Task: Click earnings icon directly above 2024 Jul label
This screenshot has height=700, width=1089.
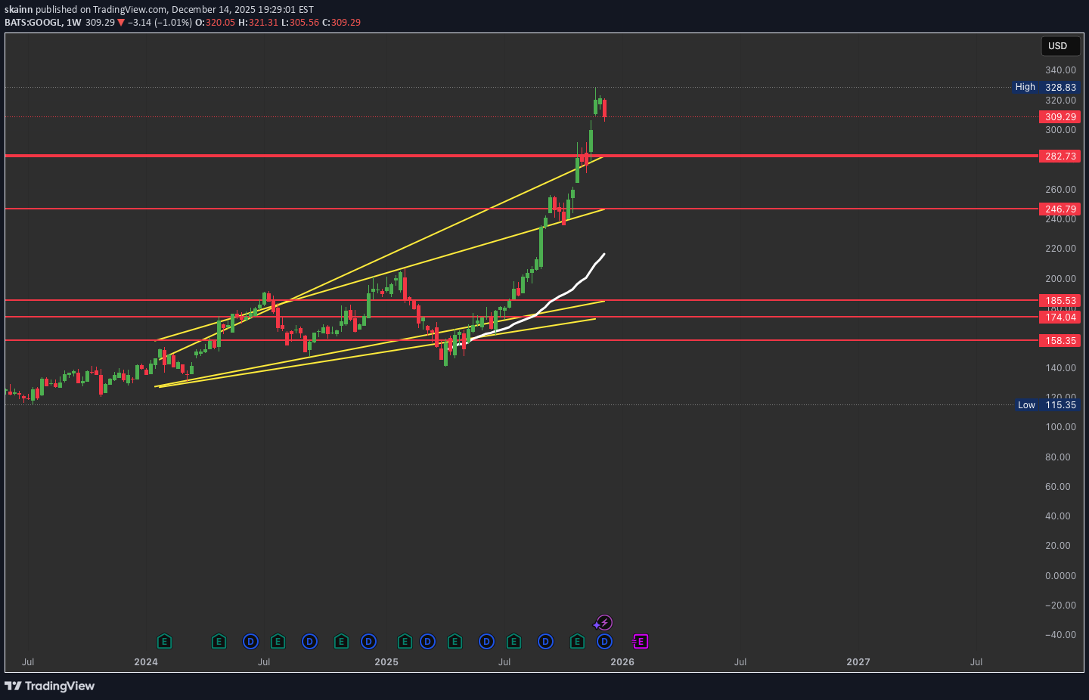Action: click(x=278, y=642)
